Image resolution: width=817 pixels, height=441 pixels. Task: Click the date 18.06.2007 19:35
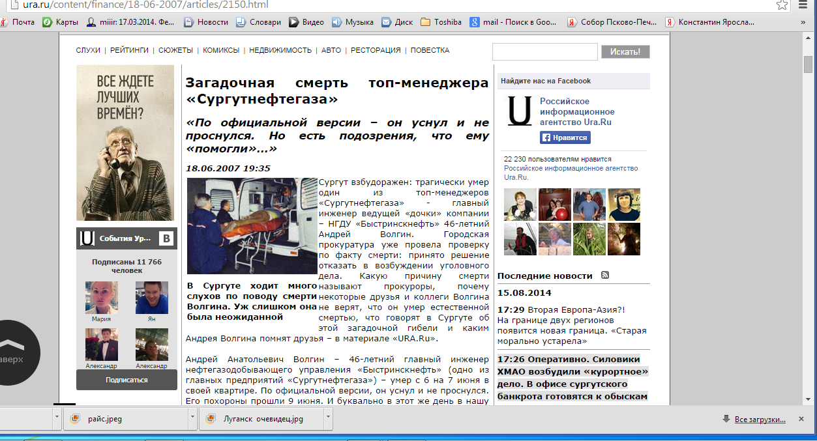point(228,168)
